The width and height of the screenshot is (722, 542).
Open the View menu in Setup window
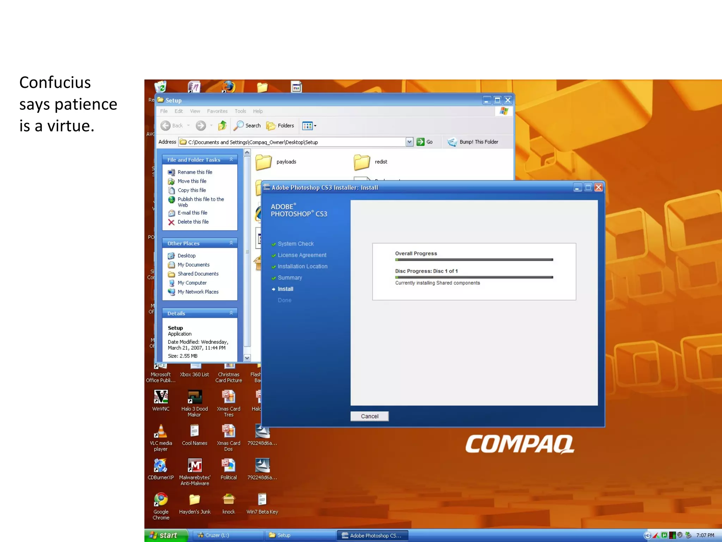click(x=195, y=111)
